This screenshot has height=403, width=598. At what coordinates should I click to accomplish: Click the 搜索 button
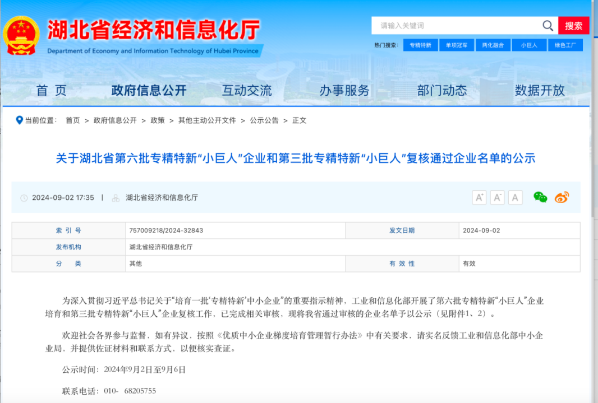[x=574, y=25]
